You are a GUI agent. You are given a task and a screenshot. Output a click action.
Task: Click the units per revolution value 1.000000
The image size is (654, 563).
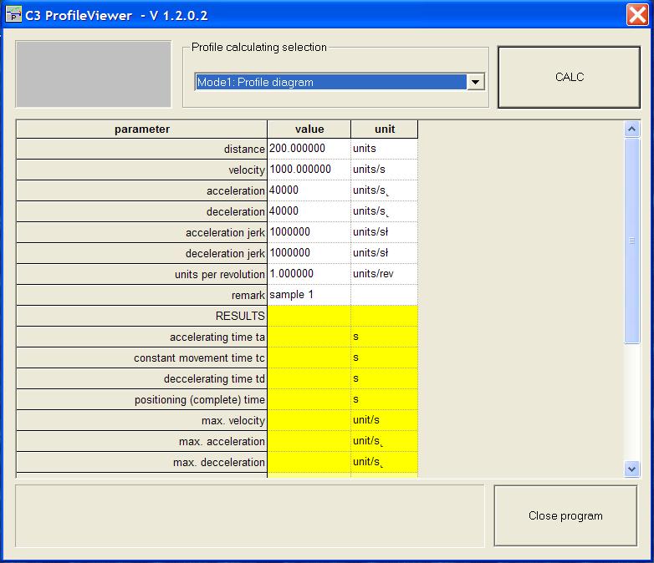[309, 274]
